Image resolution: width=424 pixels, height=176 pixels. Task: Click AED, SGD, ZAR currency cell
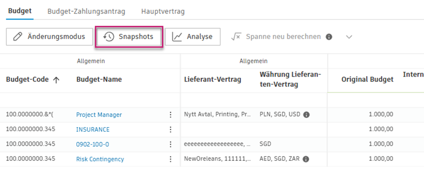coord(280,159)
